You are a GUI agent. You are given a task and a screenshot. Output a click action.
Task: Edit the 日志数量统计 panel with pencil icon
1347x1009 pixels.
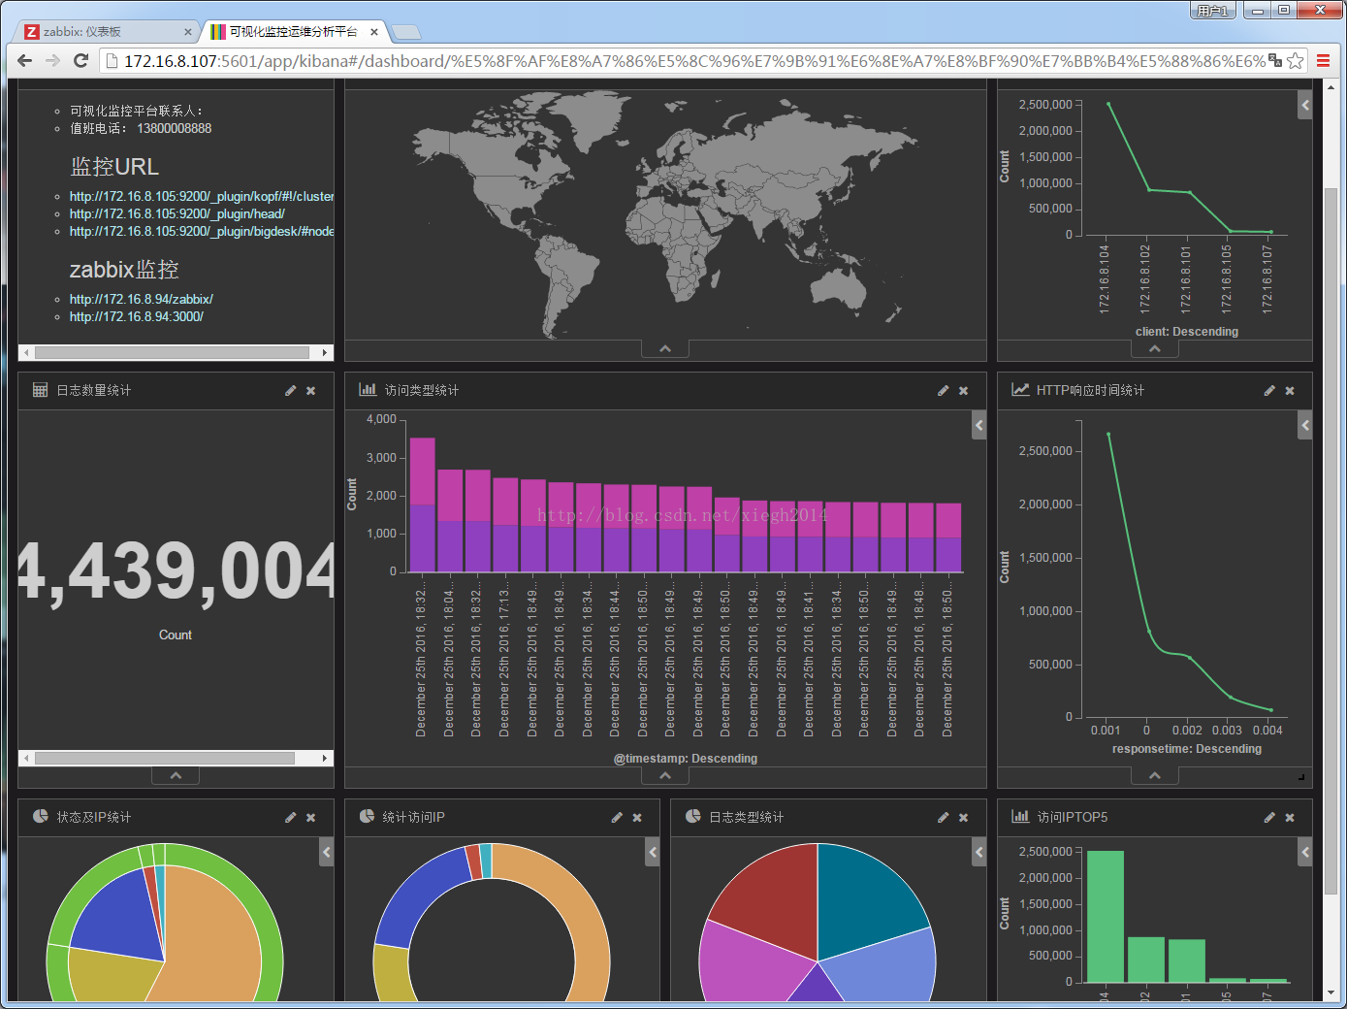click(290, 391)
